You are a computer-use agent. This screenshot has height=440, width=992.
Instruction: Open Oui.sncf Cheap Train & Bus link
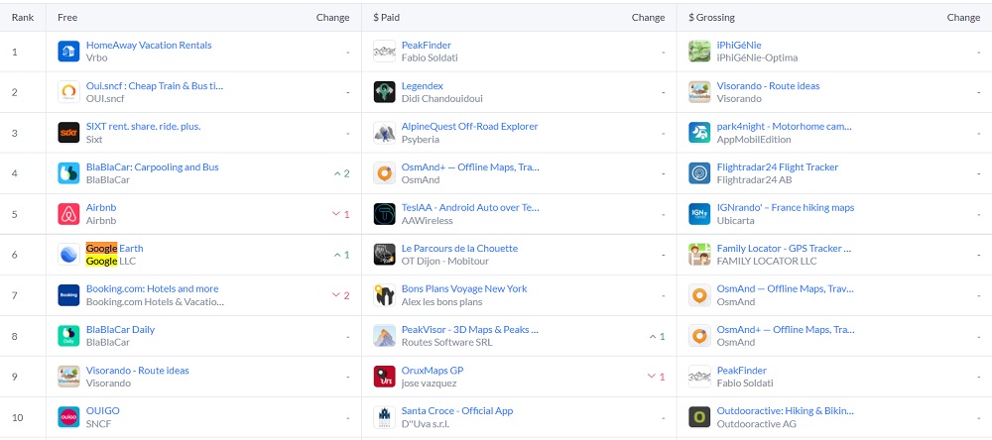(155, 85)
